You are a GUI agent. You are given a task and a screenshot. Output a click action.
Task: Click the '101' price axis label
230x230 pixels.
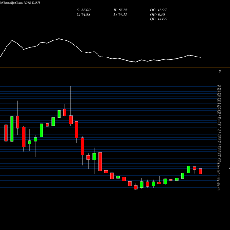click(x=219, y=161)
